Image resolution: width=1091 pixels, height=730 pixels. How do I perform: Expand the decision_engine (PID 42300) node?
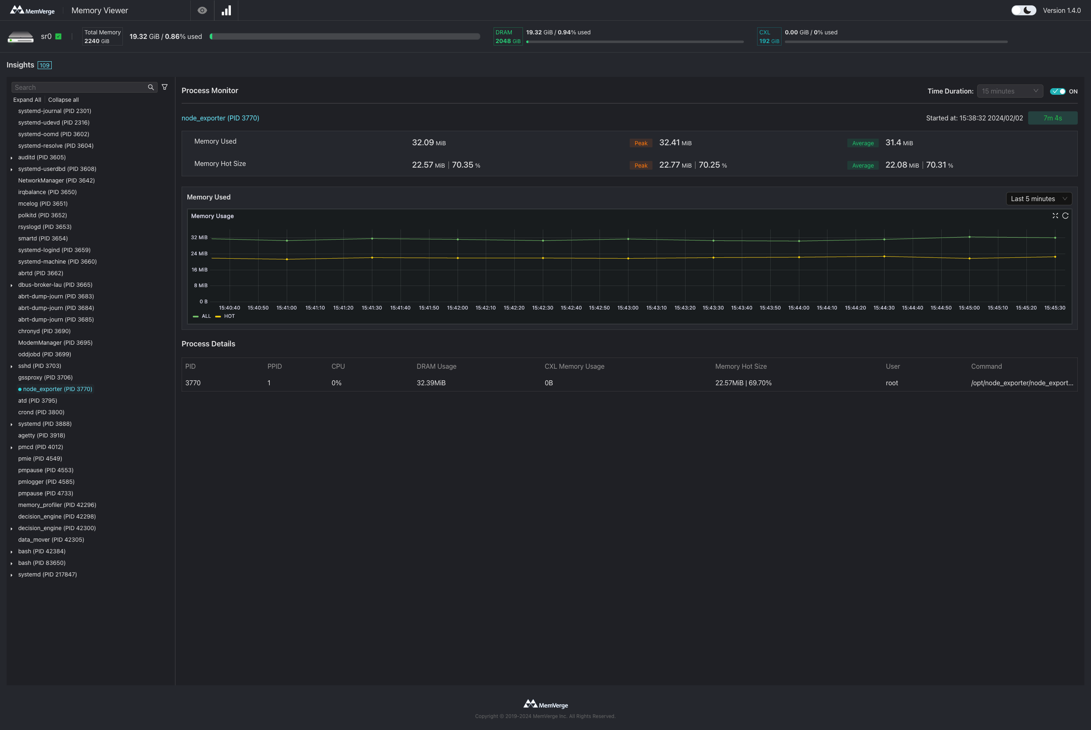[12, 528]
